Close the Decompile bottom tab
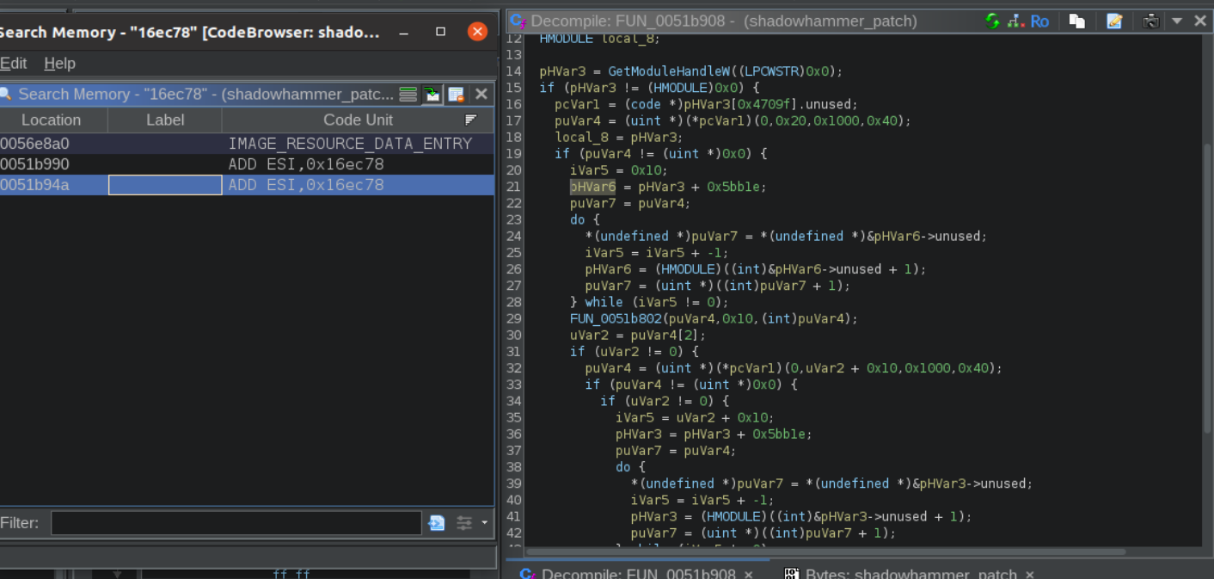 coord(748,574)
